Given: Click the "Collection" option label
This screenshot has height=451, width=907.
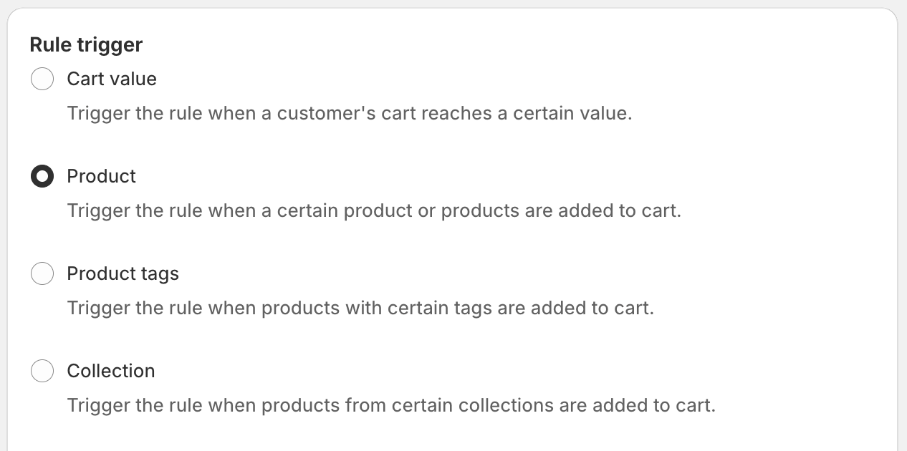Looking at the screenshot, I should click(111, 371).
